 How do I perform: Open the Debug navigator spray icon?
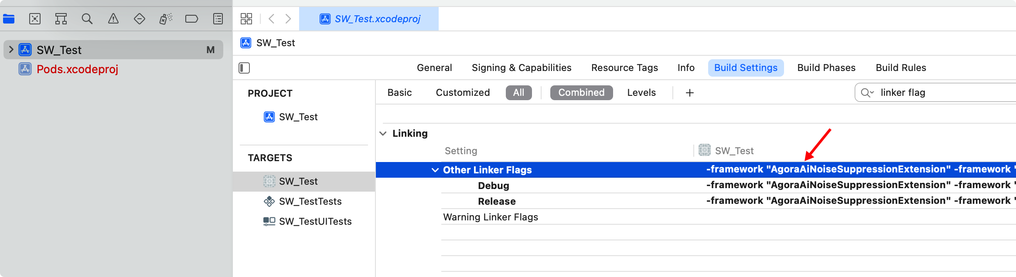[x=166, y=19]
